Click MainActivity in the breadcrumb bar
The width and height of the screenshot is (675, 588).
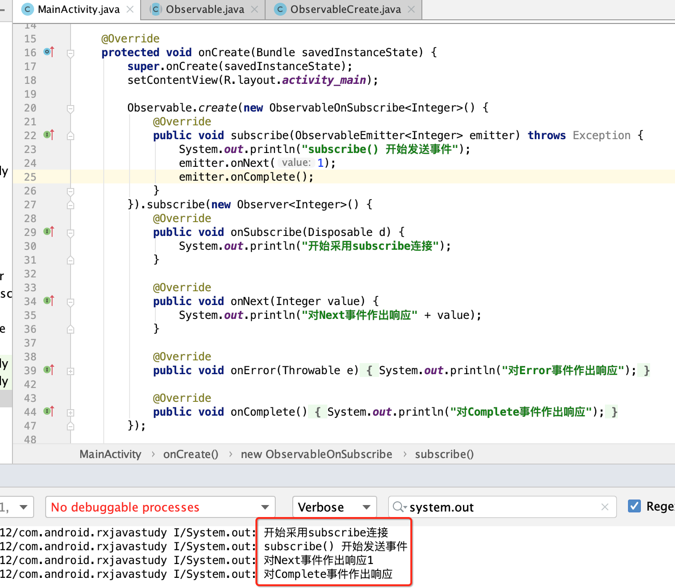click(110, 454)
